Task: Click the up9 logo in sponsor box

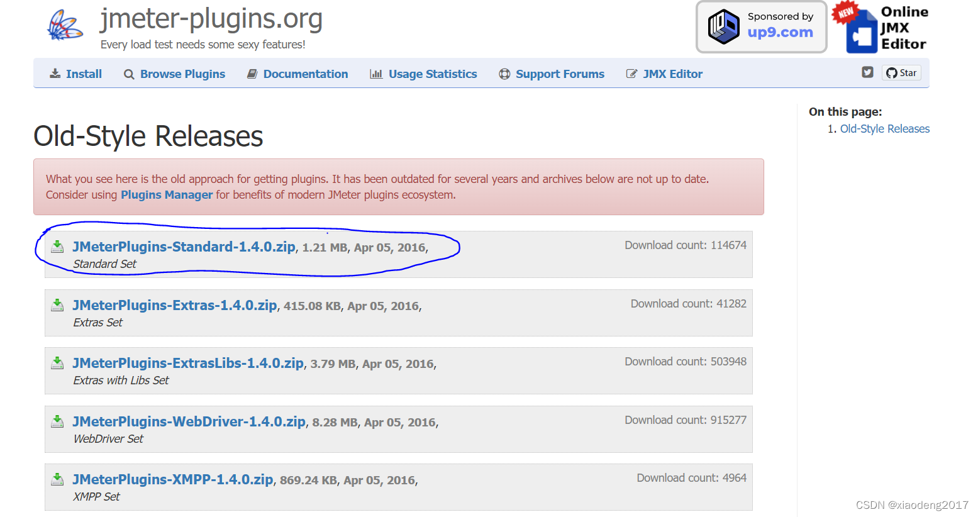Action: click(723, 26)
